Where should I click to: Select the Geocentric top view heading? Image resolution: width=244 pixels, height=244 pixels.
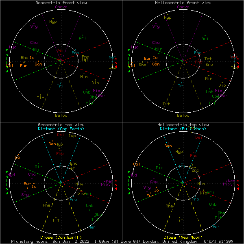coord(61,124)
